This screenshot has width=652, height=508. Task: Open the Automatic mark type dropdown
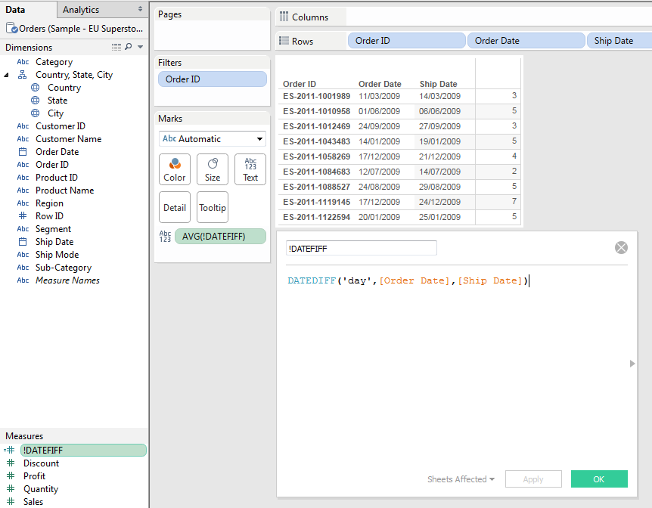[213, 139]
